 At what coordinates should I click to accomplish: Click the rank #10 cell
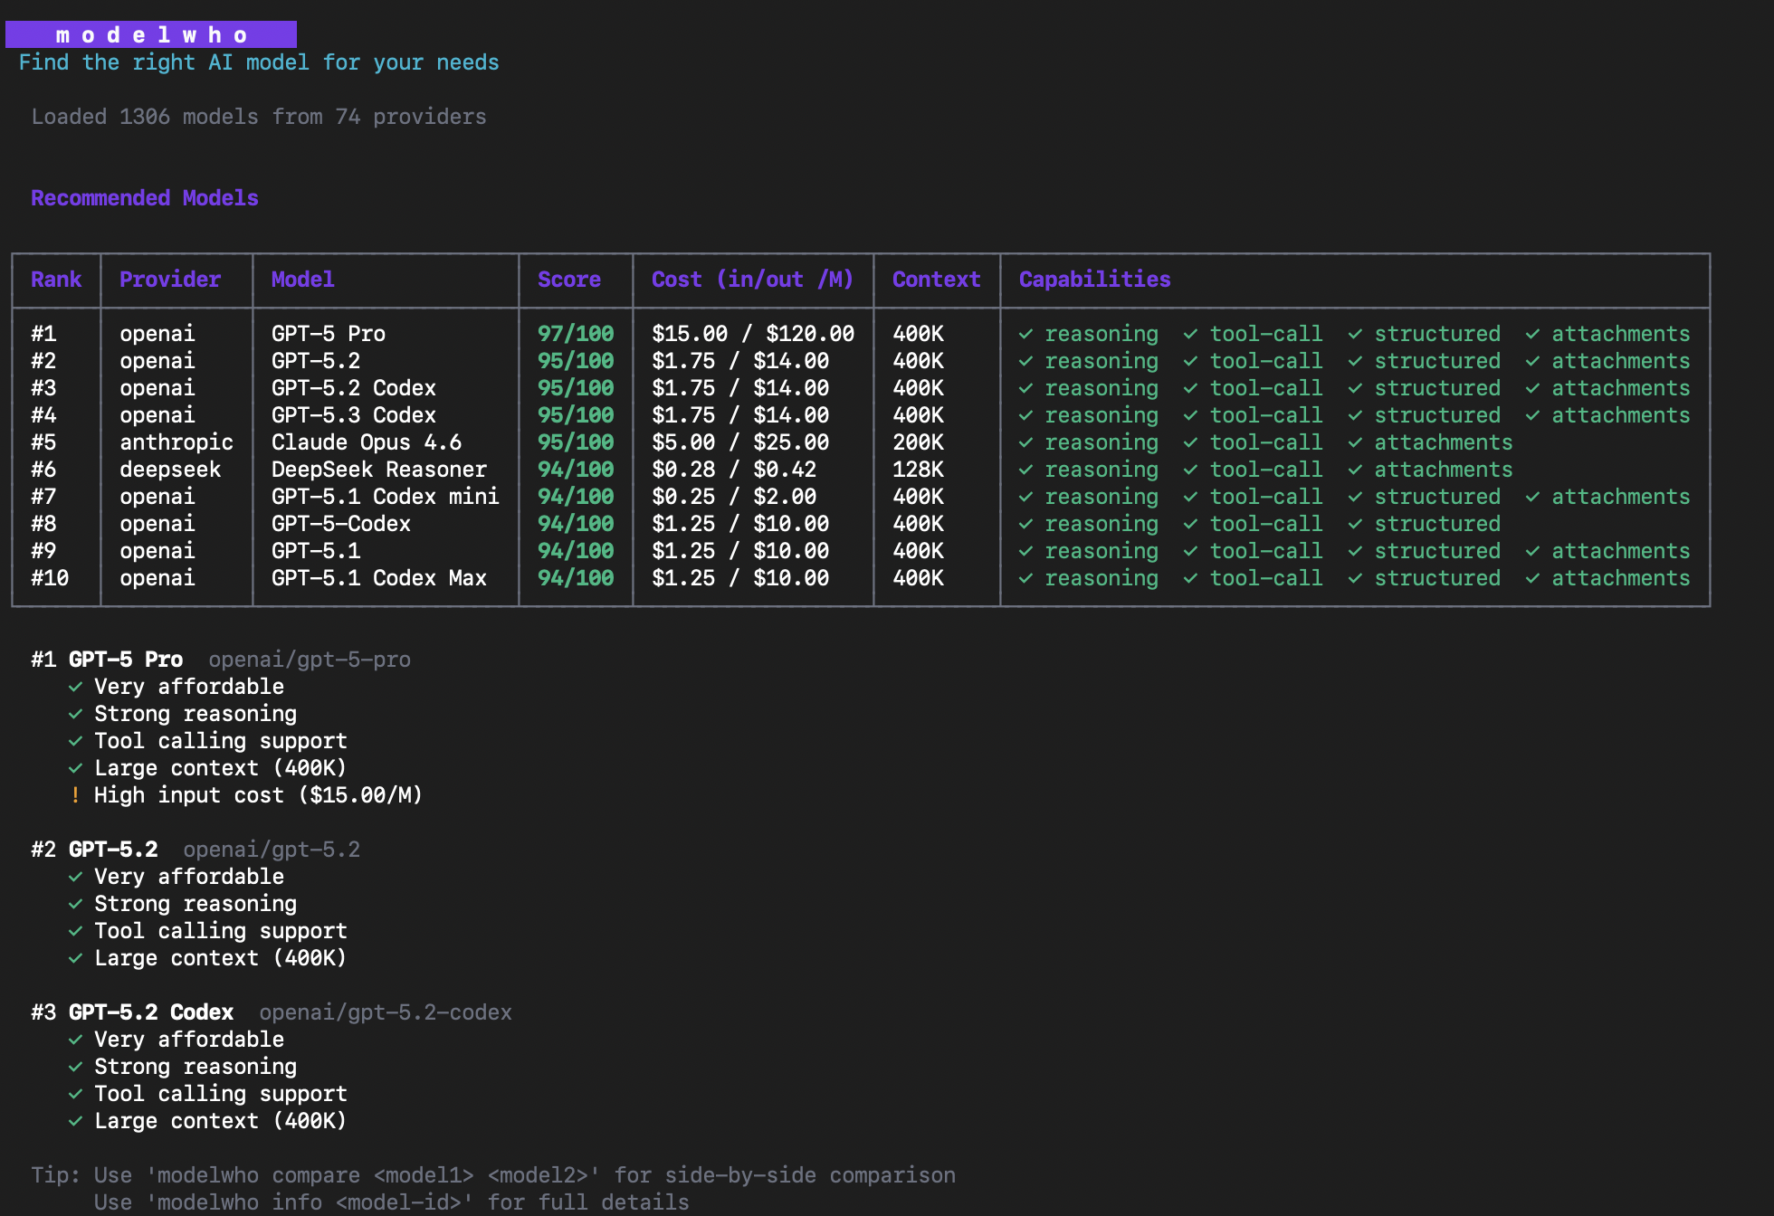50,578
